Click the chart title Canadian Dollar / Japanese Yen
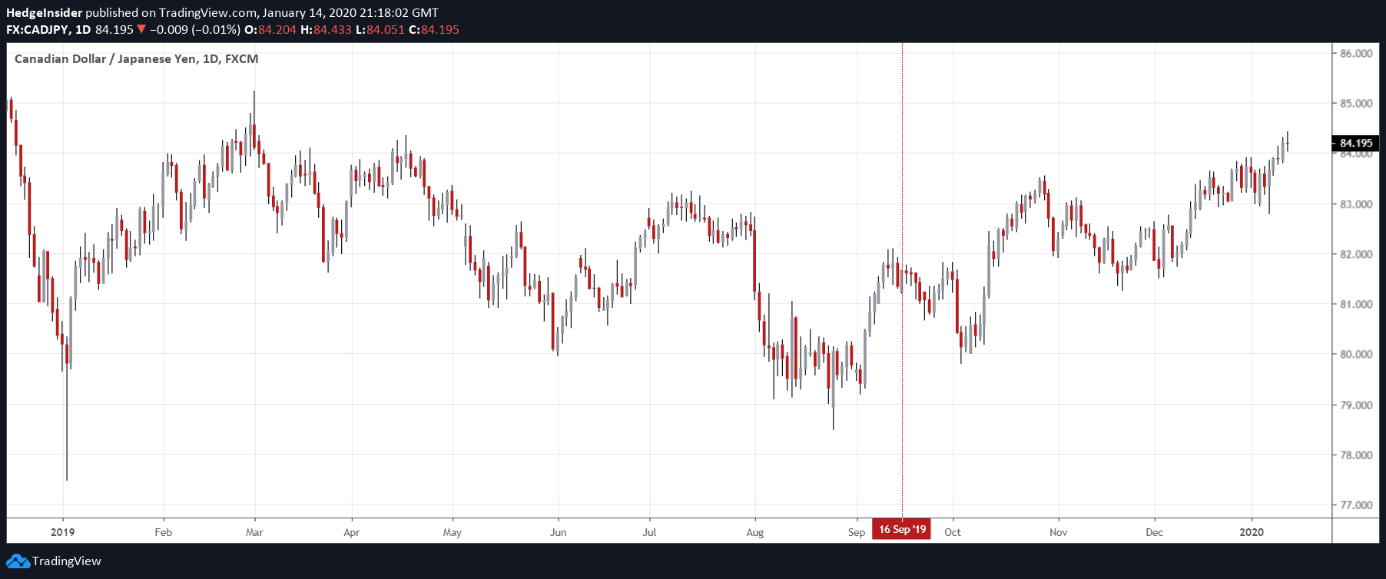The height and width of the screenshot is (579, 1386). pyautogui.click(x=137, y=59)
